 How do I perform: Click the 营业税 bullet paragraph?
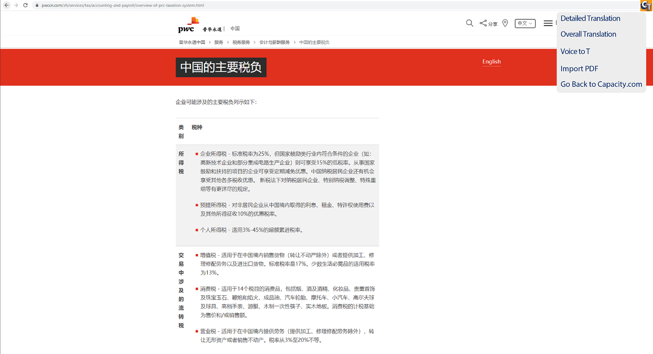[287, 336]
